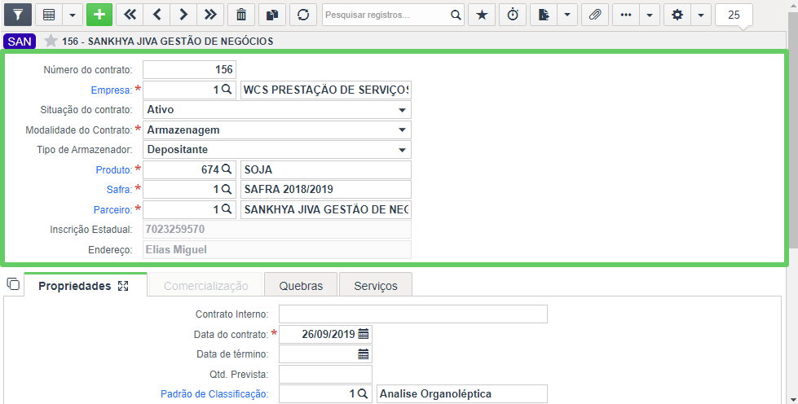Click the SAFRA 2018/2019 description field
This screenshot has height=404, width=798.
click(x=326, y=189)
